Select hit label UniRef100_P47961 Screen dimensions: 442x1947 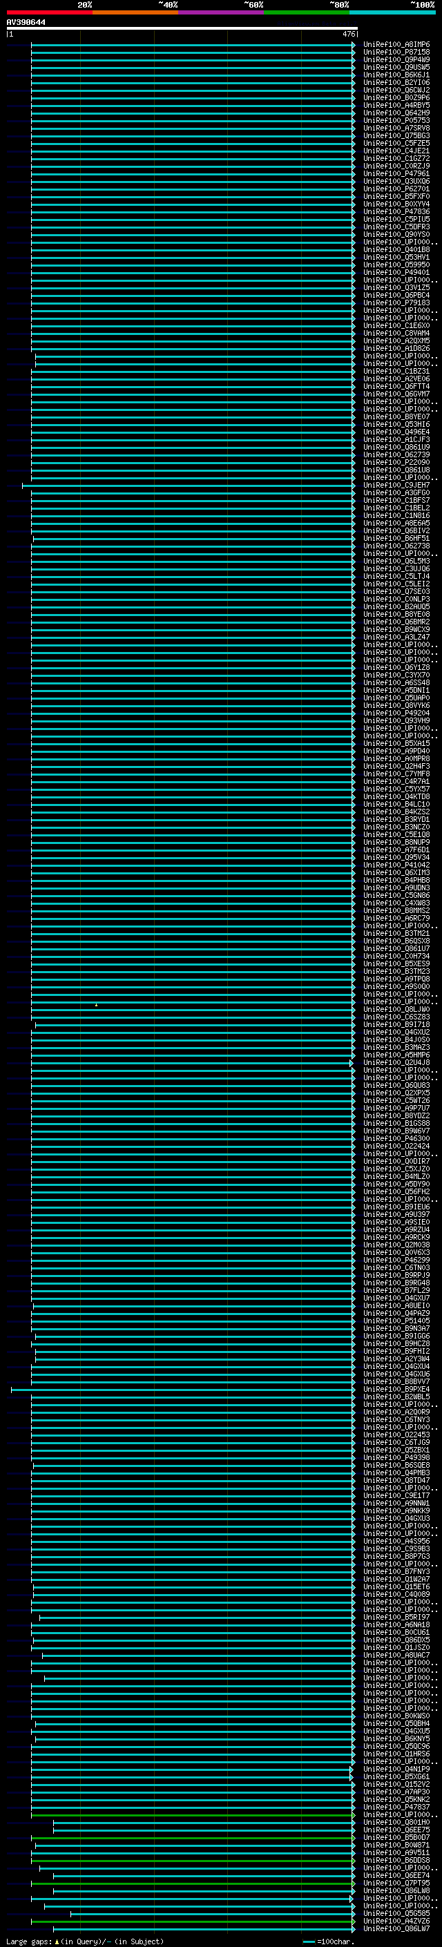[x=396, y=174]
